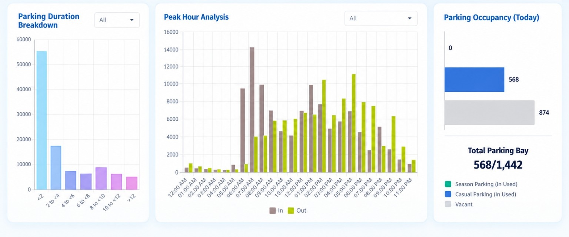The width and height of the screenshot is (569, 237).
Task: Click the '>12' duration bar
Action: tap(132, 183)
